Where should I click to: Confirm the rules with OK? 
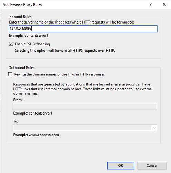click(121, 165)
